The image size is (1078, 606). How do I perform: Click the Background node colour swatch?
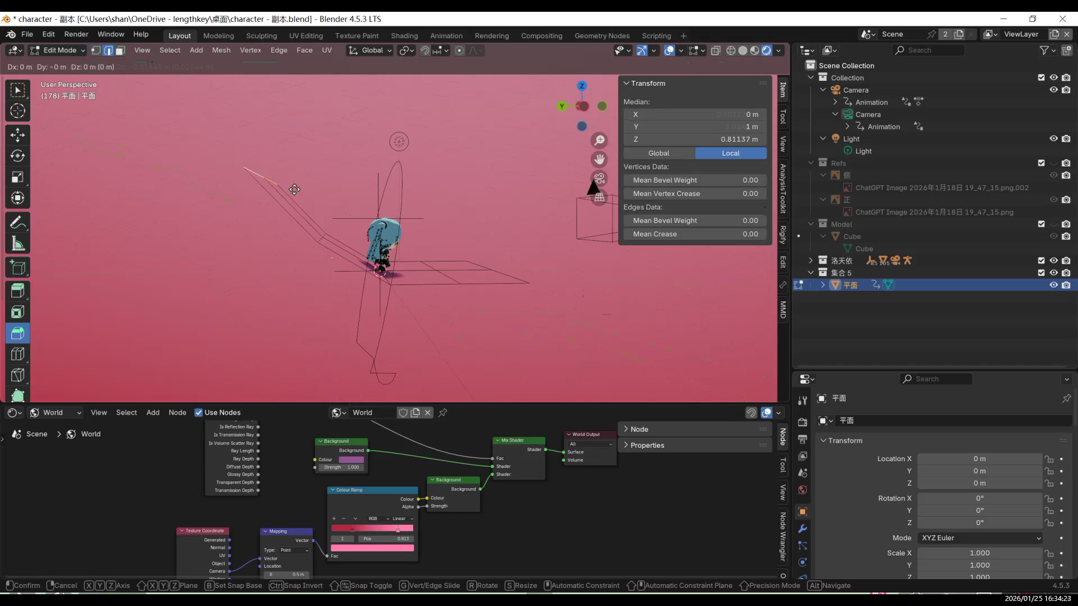(351, 460)
